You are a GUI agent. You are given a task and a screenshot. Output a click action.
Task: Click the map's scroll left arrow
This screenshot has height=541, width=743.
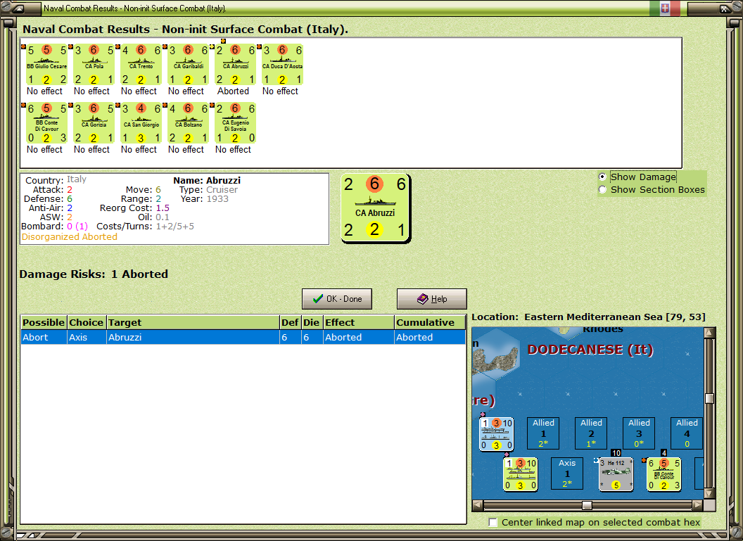tap(478, 505)
